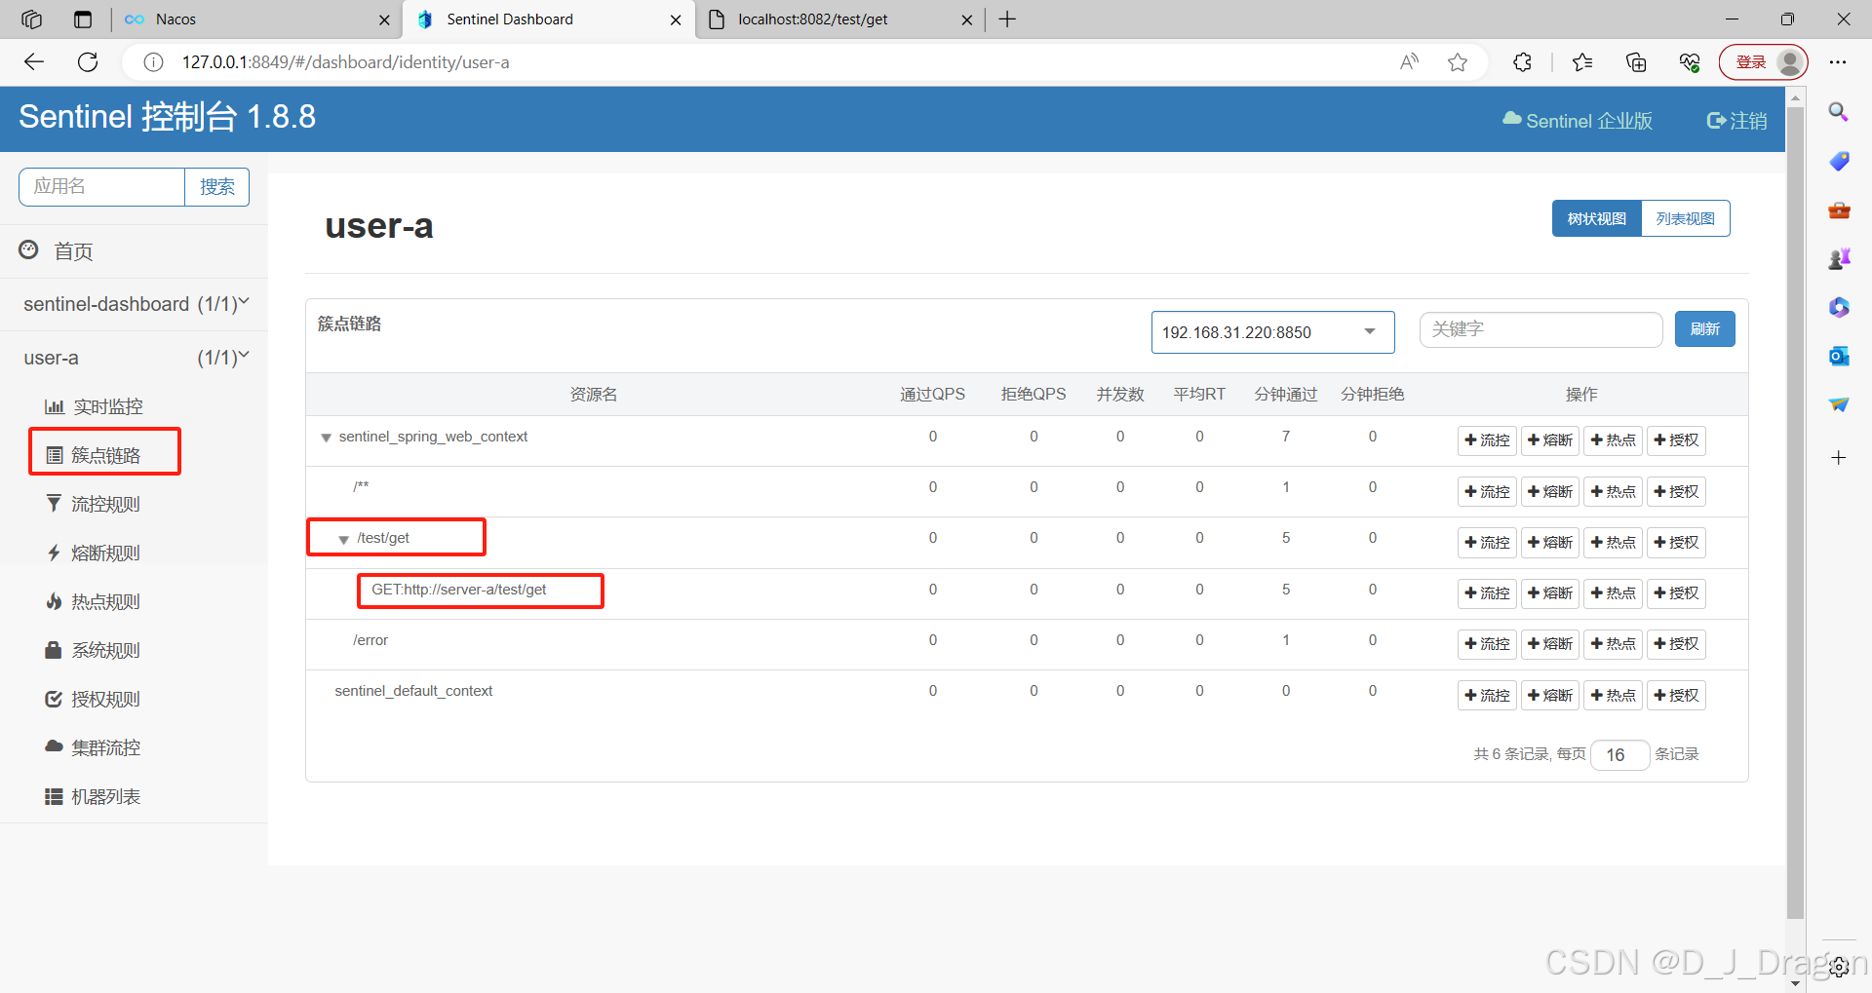Click the page vertical scrollbar
The image size is (1872, 993).
tap(1795, 512)
